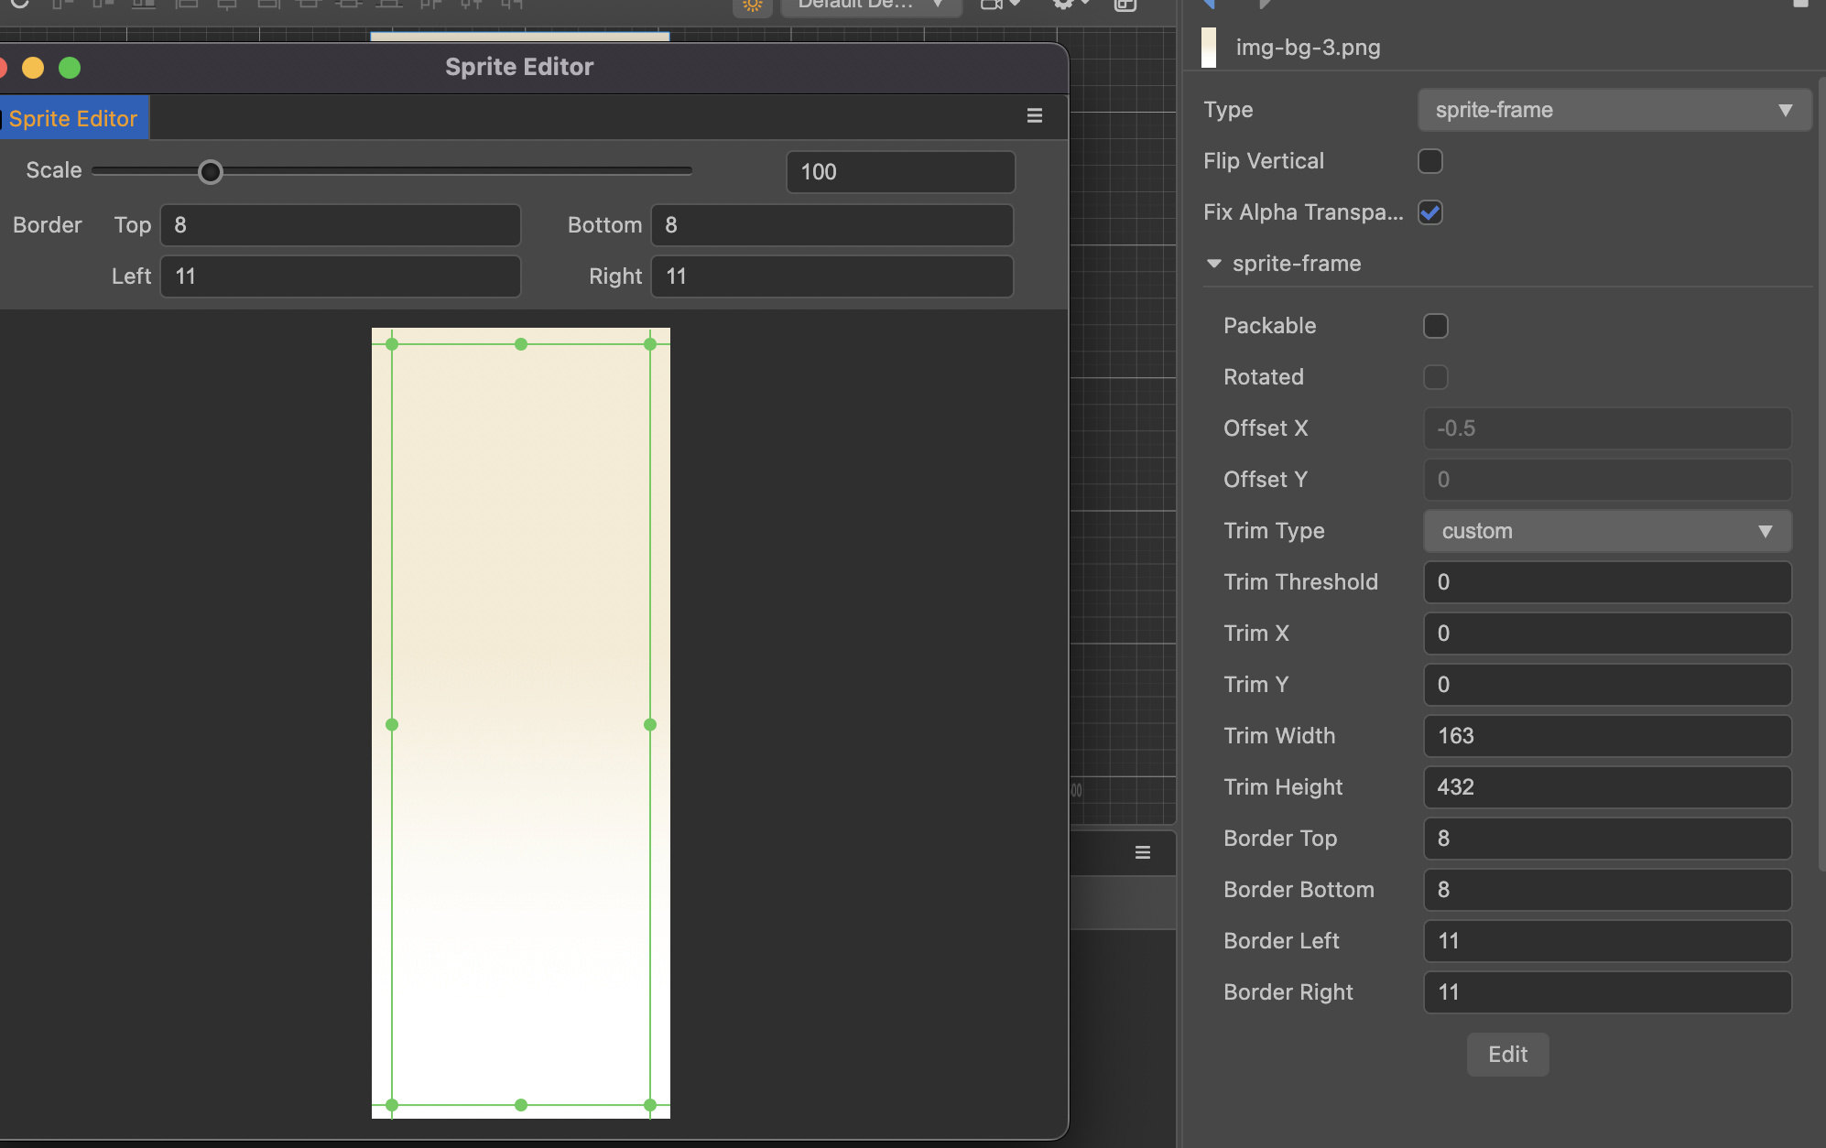The image size is (1826, 1148).
Task: Click the Edit button
Action: click(x=1507, y=1055)
